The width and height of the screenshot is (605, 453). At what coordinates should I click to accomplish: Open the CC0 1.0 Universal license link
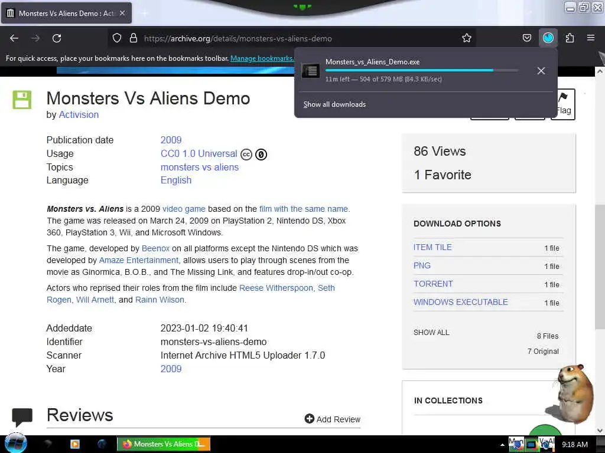click(199, 154)
